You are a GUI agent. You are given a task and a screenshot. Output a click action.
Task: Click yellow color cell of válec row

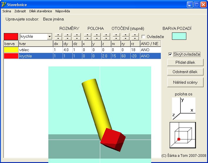11,50
